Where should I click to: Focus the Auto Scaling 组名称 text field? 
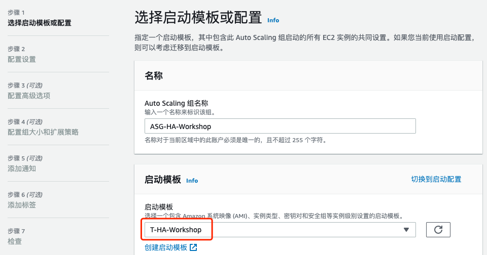coord(280,126)
